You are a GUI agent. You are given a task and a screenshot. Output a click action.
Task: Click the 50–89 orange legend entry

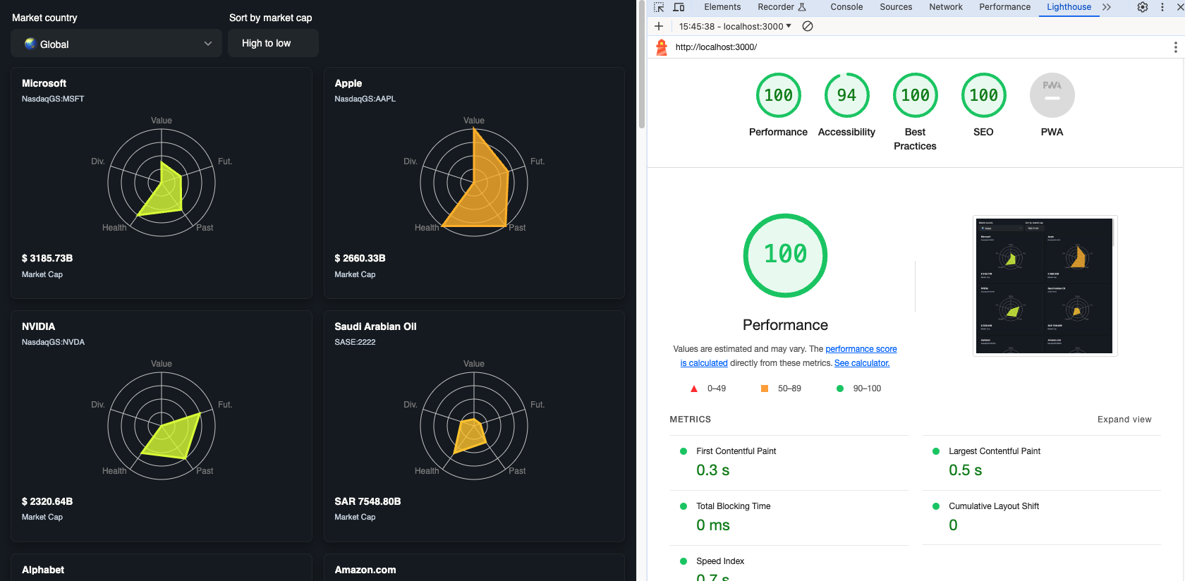coord(782,389)
